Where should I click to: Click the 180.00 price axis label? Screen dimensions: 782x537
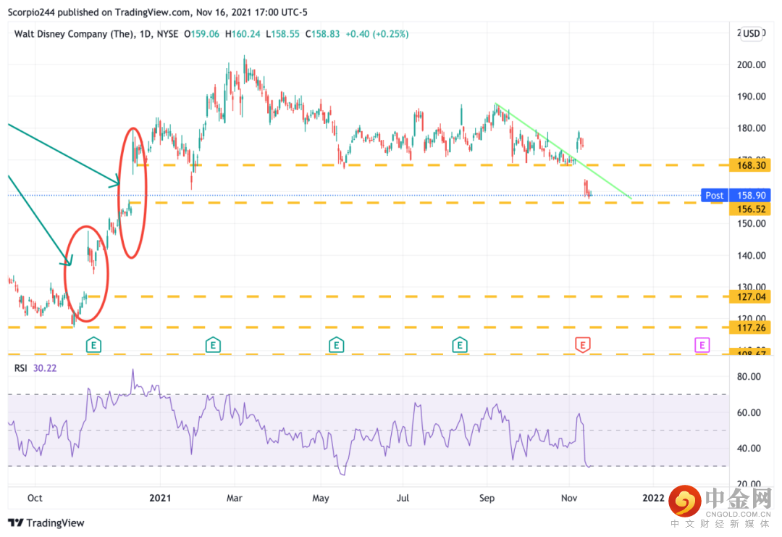[751, 128]
